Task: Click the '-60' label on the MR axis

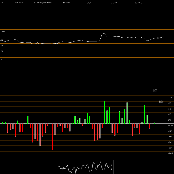Action: click(x=170, y=142)
